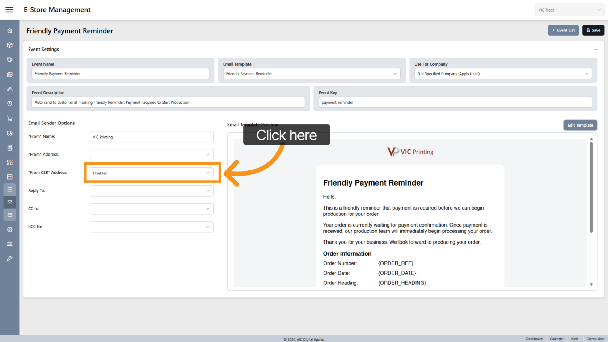The image size is (608, 342).
Task: Go back to the Event List
Action: [x=563, y=30]
